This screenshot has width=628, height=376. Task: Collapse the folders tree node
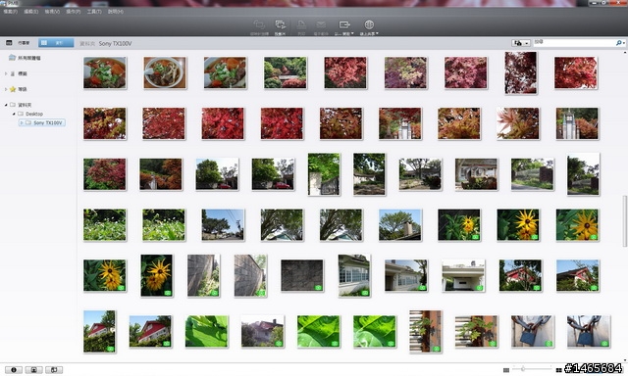(6, 105)
